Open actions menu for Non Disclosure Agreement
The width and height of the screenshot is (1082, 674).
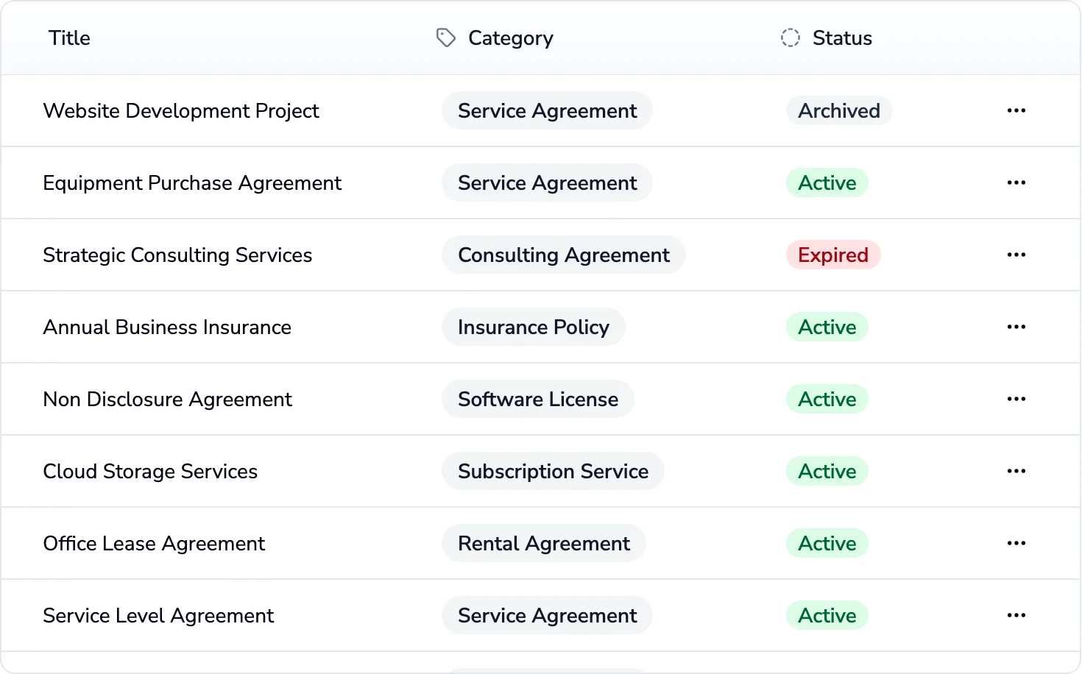pyautogui.click(x=1016, y=399)
